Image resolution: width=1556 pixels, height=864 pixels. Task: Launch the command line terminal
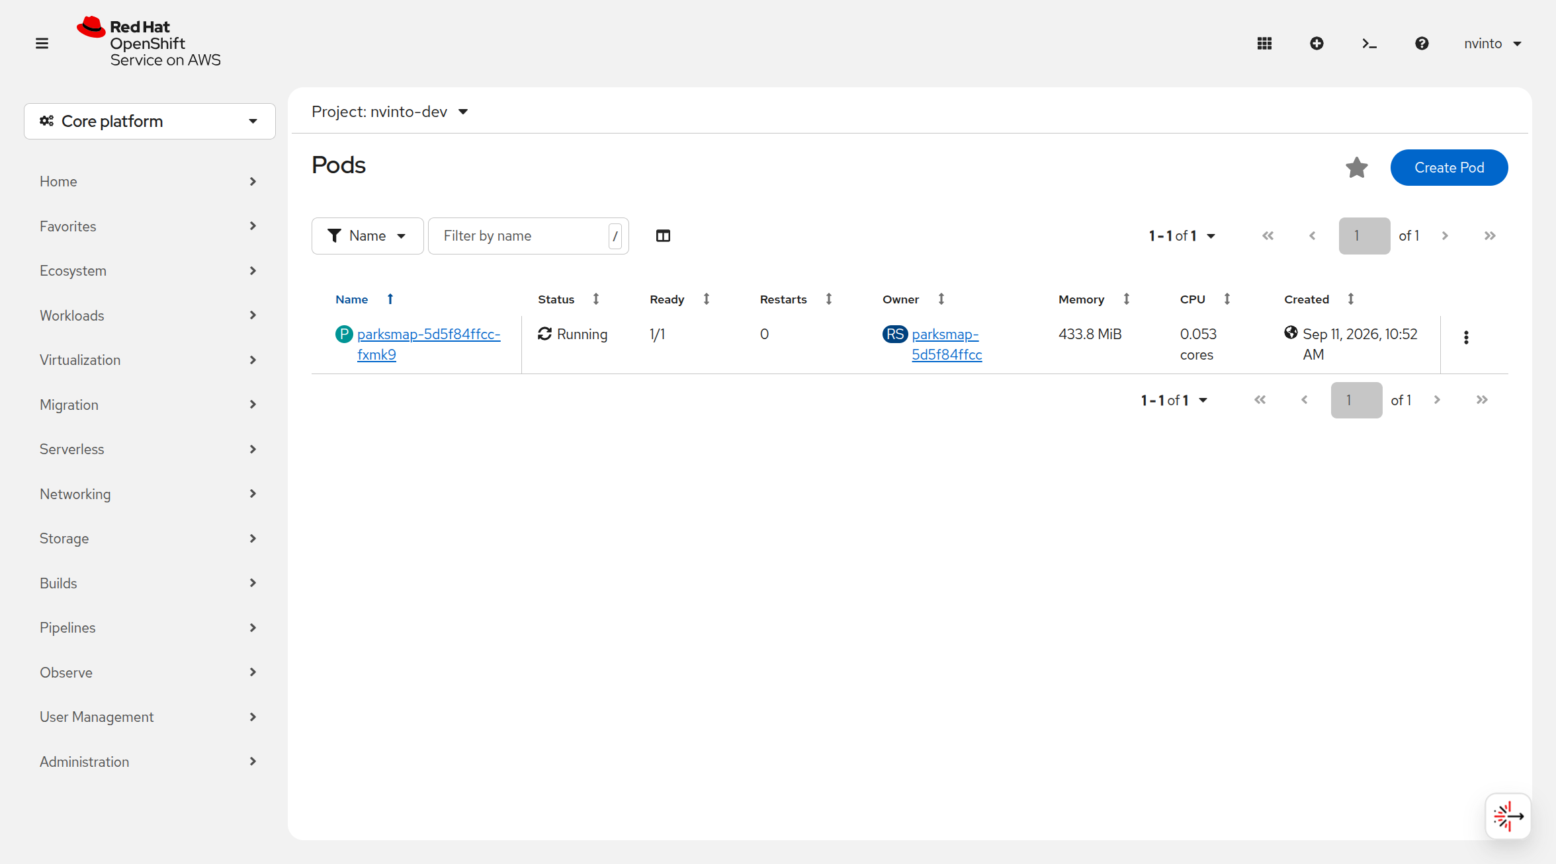[x=1369, y=44]
